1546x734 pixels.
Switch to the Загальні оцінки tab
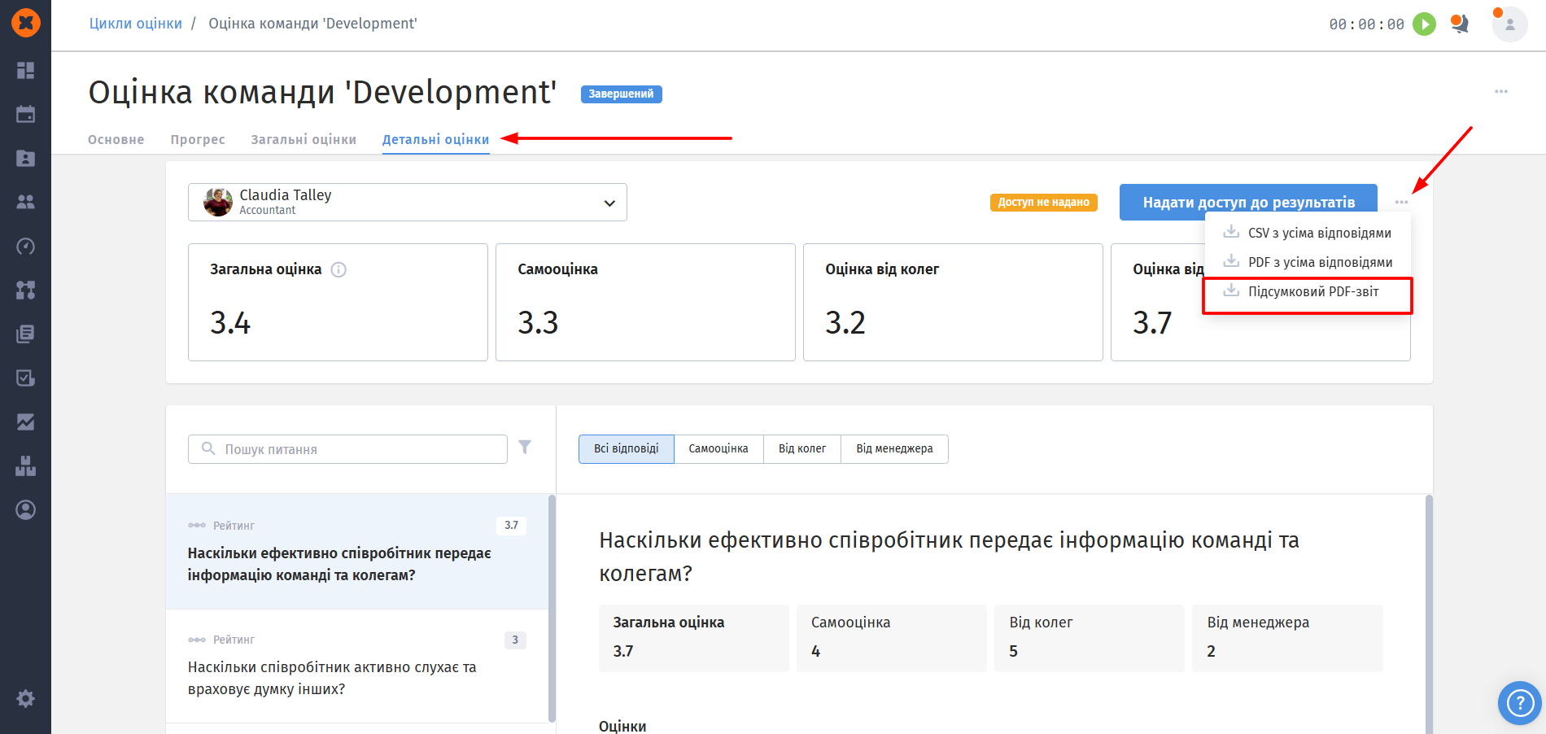304,139
